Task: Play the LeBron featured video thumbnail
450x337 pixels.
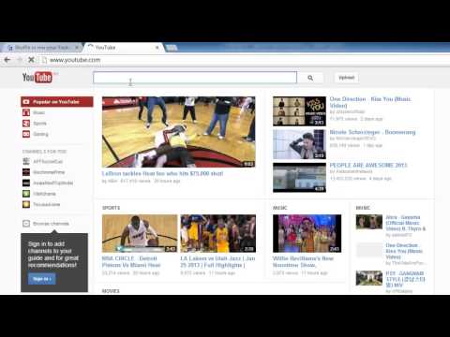Action: coord(178,132)
